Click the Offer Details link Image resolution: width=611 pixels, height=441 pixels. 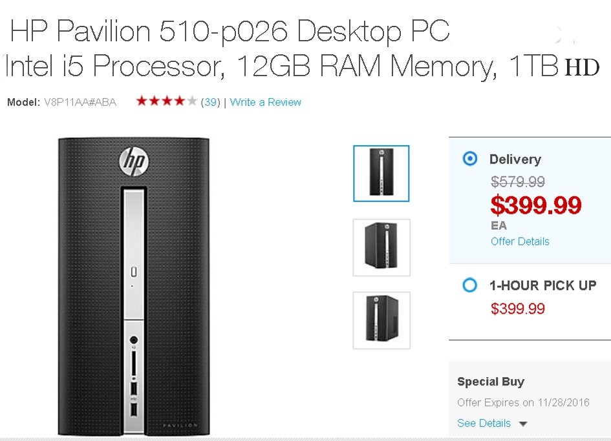(520, 241)
